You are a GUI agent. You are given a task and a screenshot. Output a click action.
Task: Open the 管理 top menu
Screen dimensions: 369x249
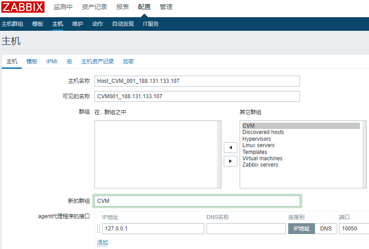coord(166,7)
